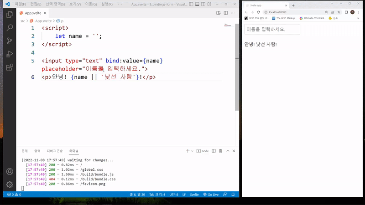
Task: Share this page icon in Chrome
Action: [333, 12]
